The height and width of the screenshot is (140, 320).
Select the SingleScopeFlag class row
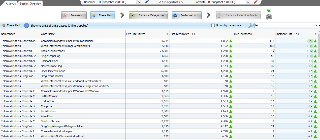coord(159,56)
